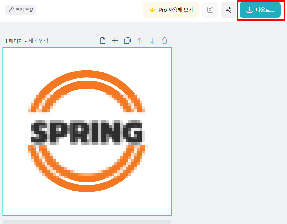Screen dimensions: 287x224
Task: Move the page up with the arrow icon
Action: 140,41
